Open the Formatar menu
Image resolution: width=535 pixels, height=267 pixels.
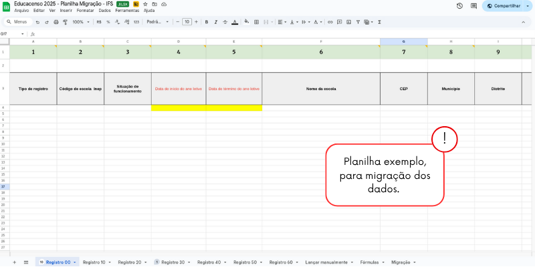86,11
